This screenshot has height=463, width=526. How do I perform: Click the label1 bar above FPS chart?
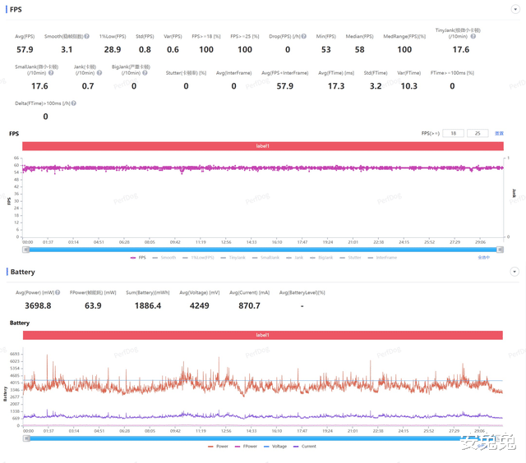[x=263, y=146]
